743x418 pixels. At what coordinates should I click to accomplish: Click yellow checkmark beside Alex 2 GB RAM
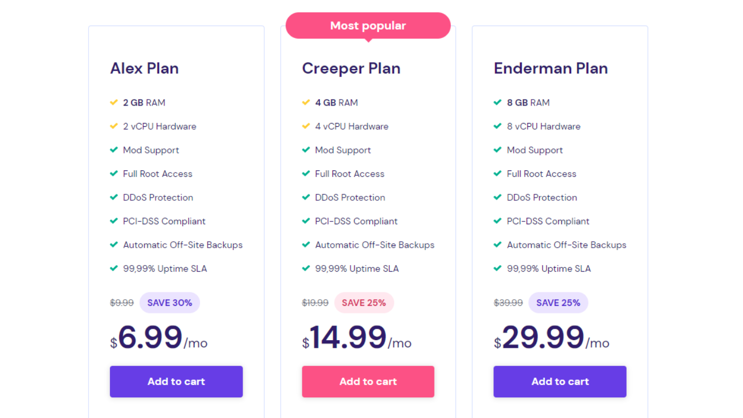(114, 102)
